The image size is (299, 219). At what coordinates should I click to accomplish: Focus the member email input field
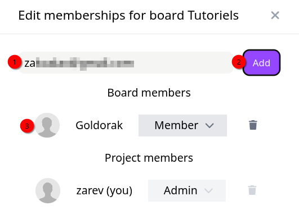(126, 62)
